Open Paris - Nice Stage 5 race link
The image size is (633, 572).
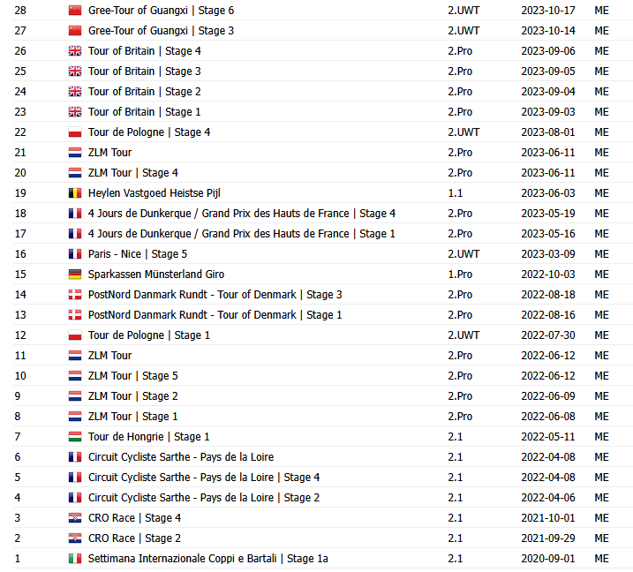(x=137, y=254)
